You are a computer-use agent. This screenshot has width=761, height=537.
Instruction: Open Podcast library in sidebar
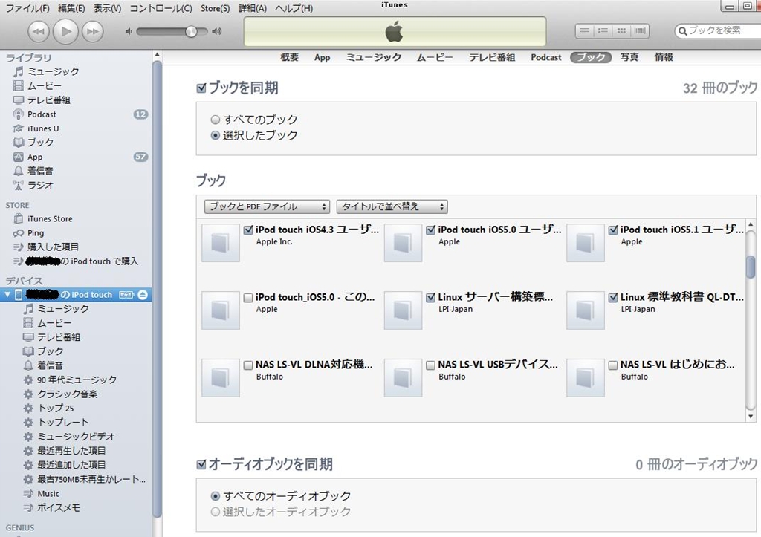point(42,114)
